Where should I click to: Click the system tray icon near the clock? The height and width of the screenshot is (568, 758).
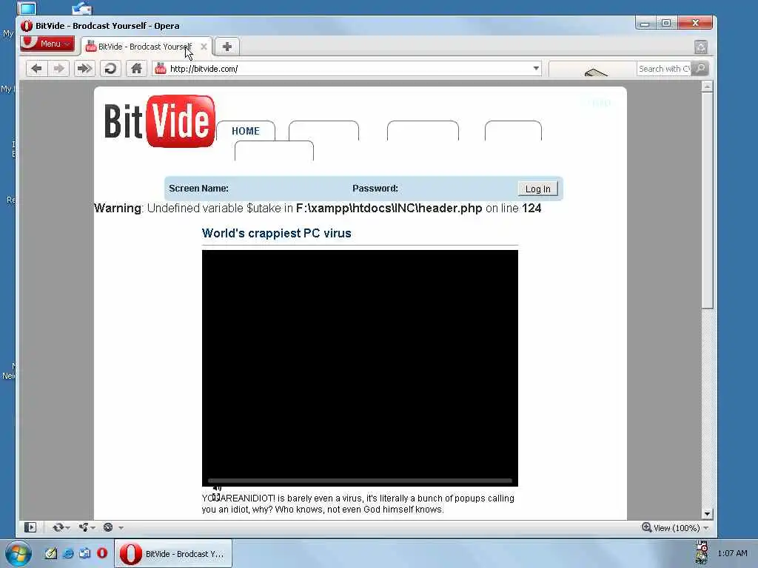click(701, 552)
